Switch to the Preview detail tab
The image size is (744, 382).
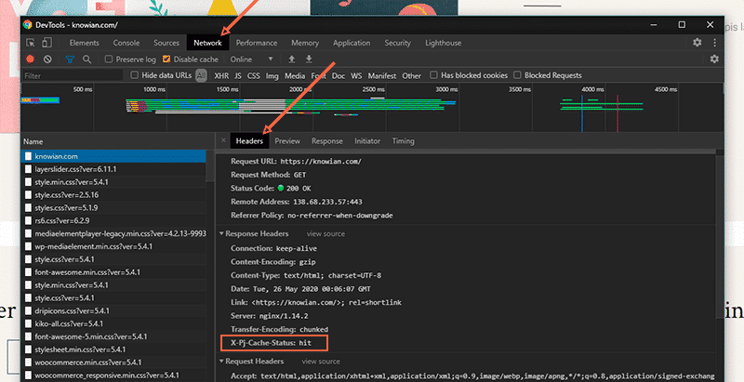[287, 140]
